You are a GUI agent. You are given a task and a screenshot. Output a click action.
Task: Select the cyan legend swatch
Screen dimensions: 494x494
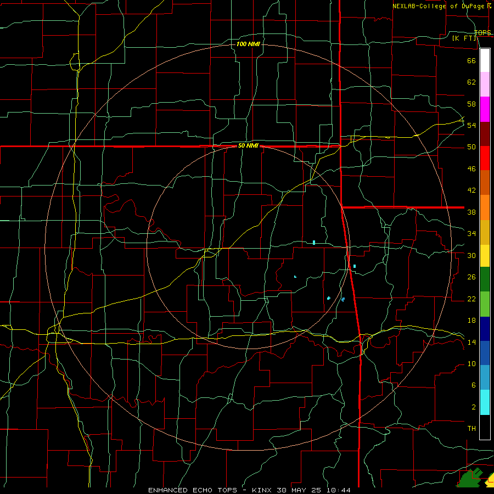coord(485,402)
